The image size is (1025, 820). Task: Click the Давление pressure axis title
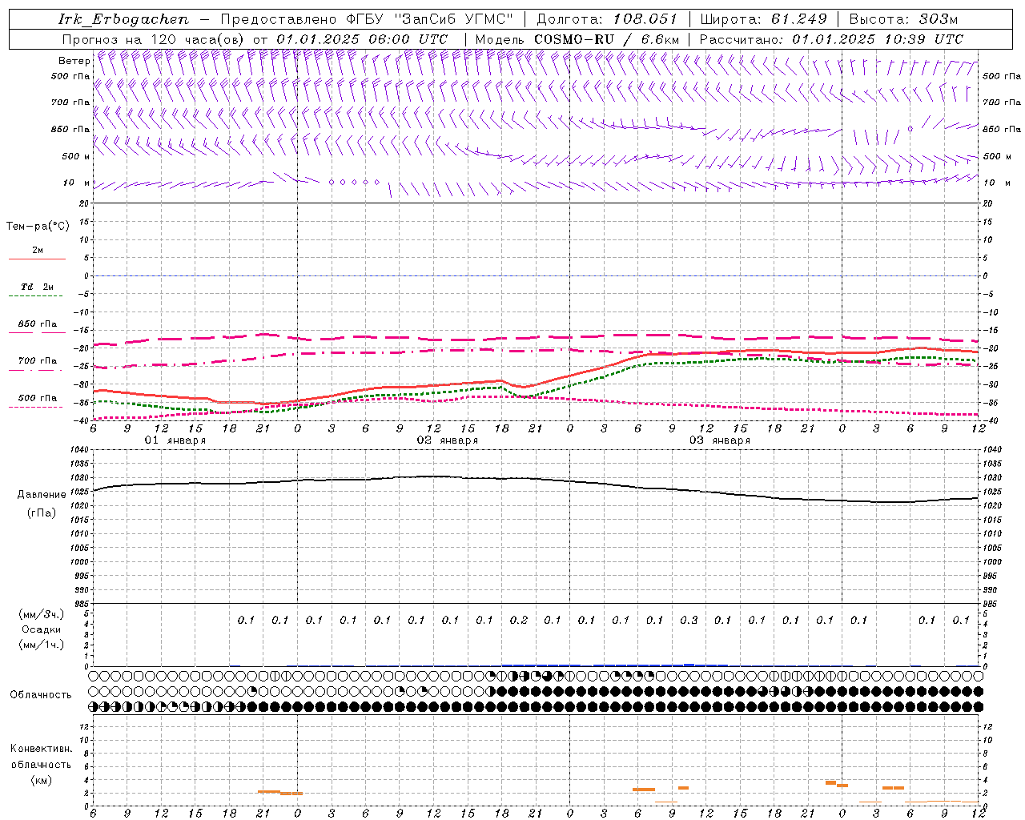pyautogui.click(x=42, y=495)
